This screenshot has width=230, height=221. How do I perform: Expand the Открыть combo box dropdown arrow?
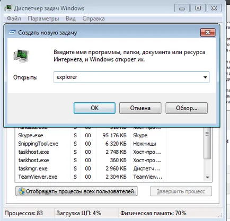point(205,77)
